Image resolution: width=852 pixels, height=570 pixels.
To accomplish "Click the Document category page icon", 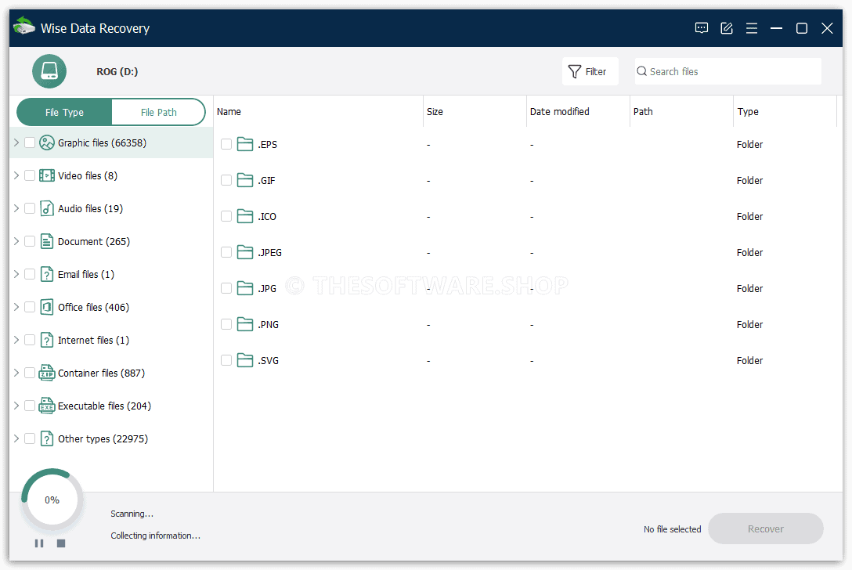I will [x=47, y=241].
